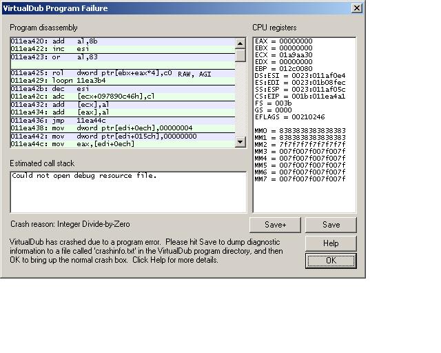Click the MM7 register line
This screenshot has height=353, width=441.
coord(300,179)
